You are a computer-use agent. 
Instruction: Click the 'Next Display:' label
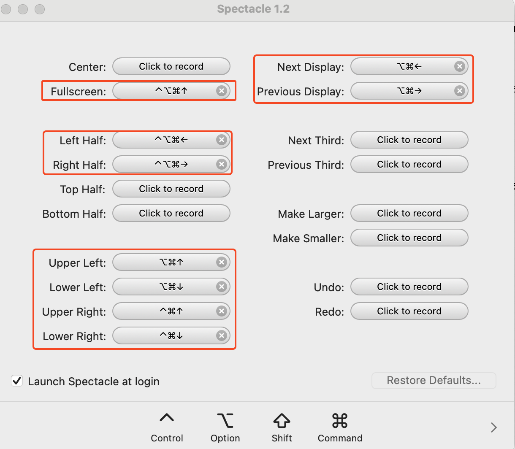pyautogui.click(x=311, y=67)
